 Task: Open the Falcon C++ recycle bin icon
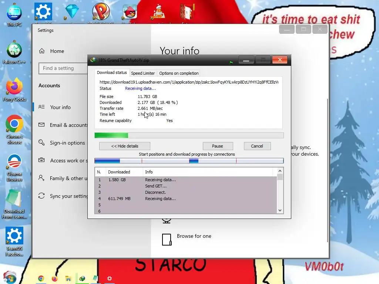click(14, 53)
